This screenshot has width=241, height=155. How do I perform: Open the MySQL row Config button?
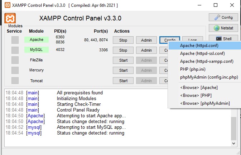(x=164, y=50)
